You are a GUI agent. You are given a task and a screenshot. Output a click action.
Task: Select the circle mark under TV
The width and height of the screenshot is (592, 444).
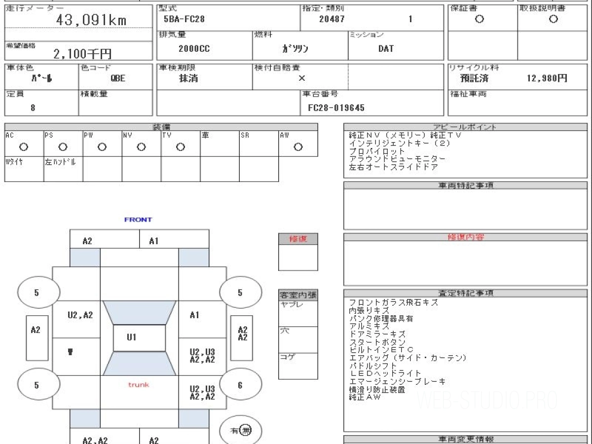(x=181, y=147)
